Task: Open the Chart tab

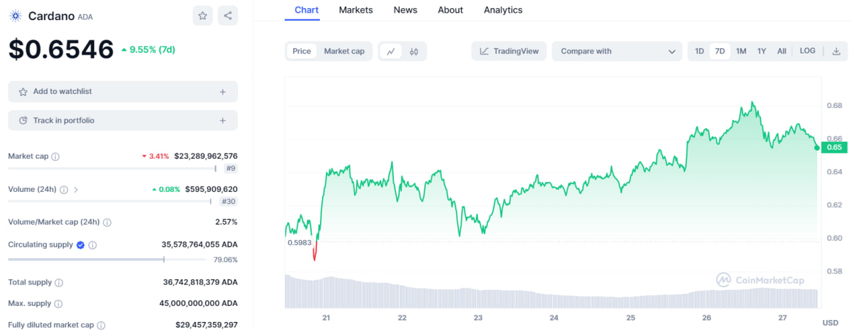Action: 307,10
